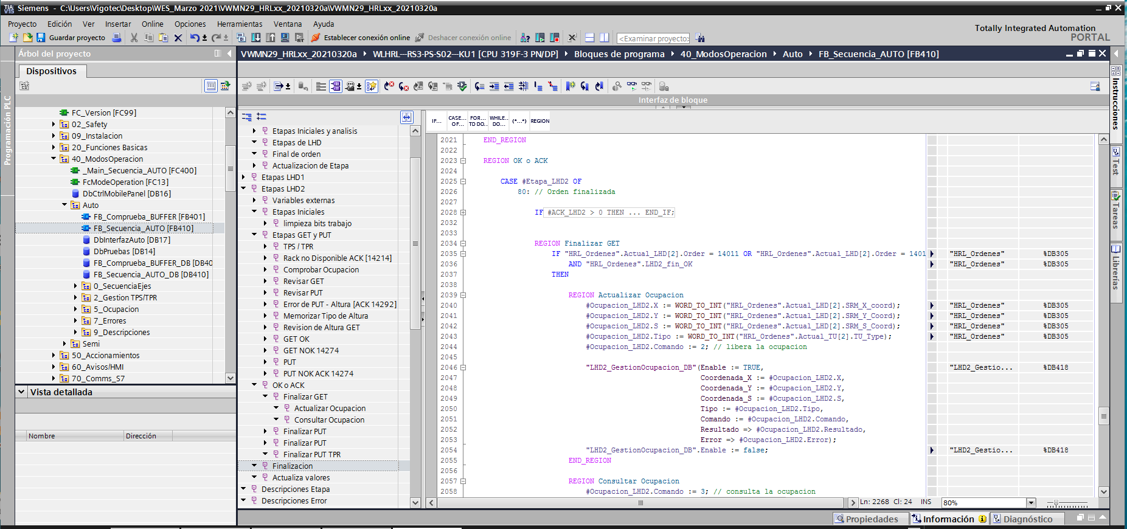Screen dimensions: 1127x529
Task: Click the monitoring glasses icon
Action: click(632, 86)
